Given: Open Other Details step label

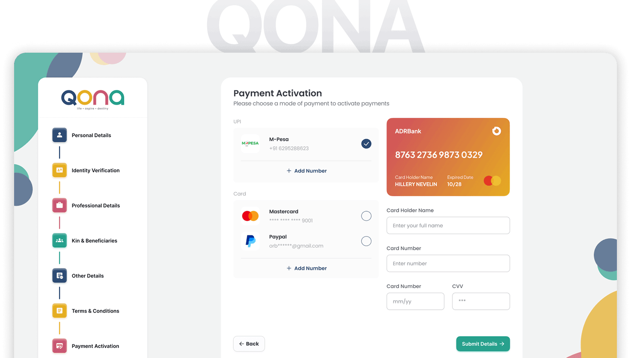Looking at the screenshot, I should [x=88, y=276].
